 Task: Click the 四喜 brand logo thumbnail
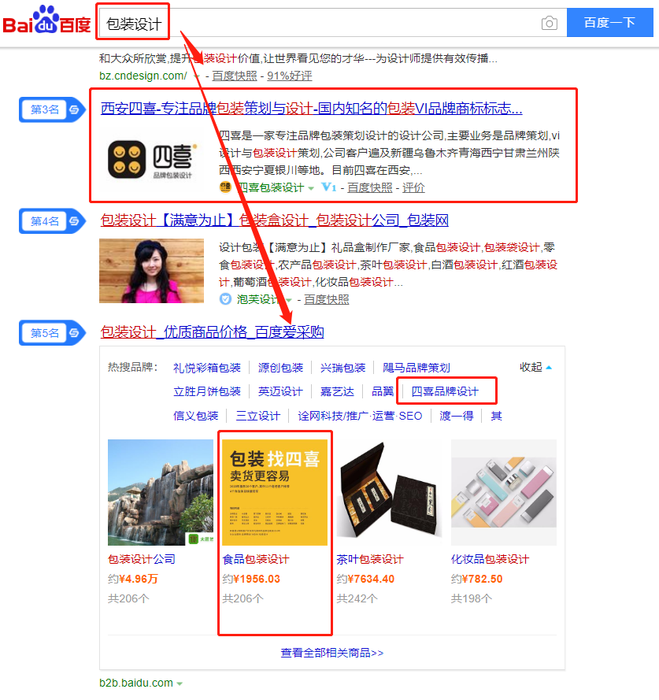click(x=152, y=159)
